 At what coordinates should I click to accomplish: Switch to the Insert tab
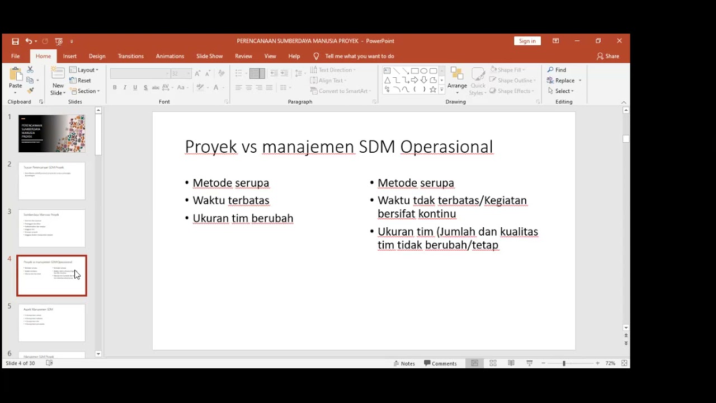coord(70,56)
